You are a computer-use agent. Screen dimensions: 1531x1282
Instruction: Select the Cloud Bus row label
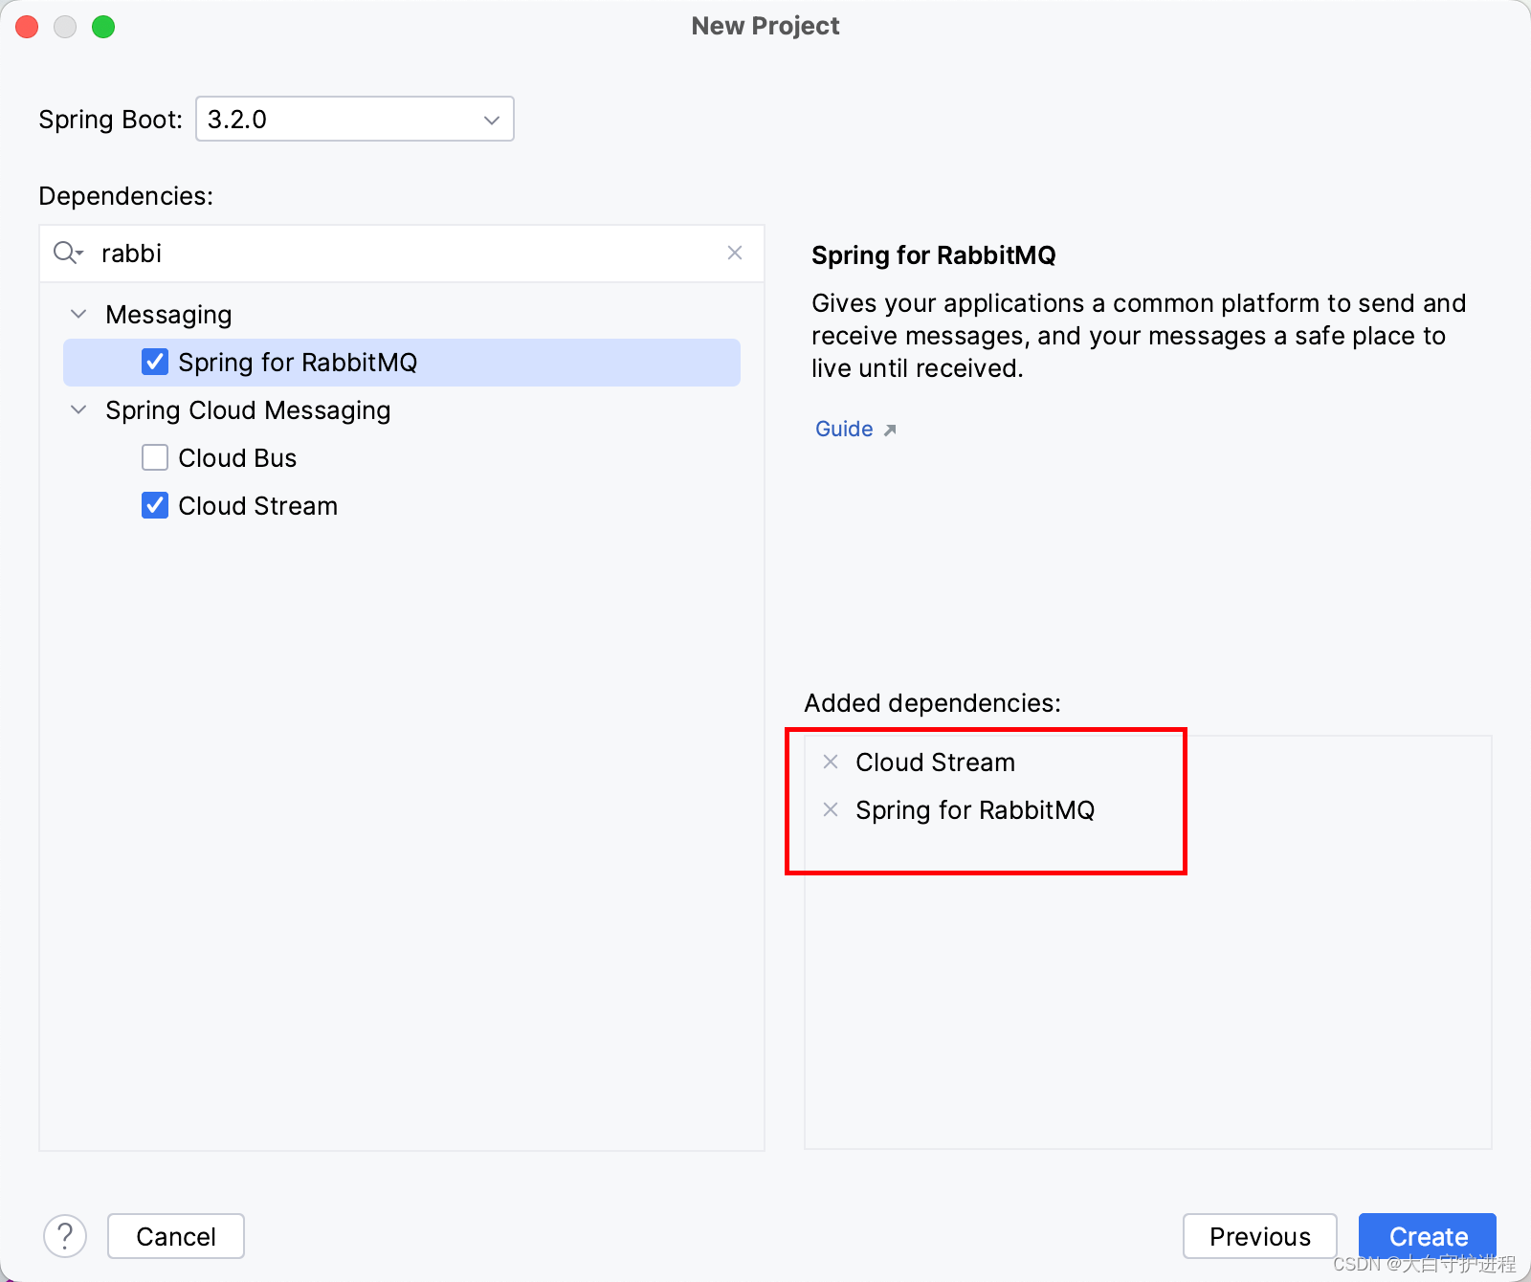[237, 457]
